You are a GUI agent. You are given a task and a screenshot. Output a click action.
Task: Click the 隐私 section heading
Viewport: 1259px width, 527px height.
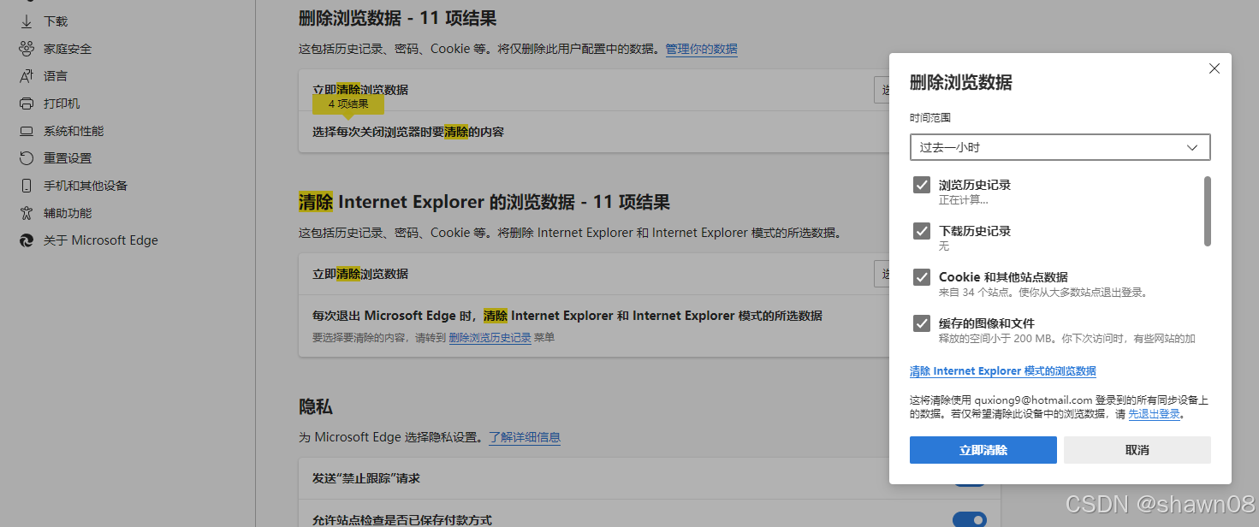tap(315, 406)
